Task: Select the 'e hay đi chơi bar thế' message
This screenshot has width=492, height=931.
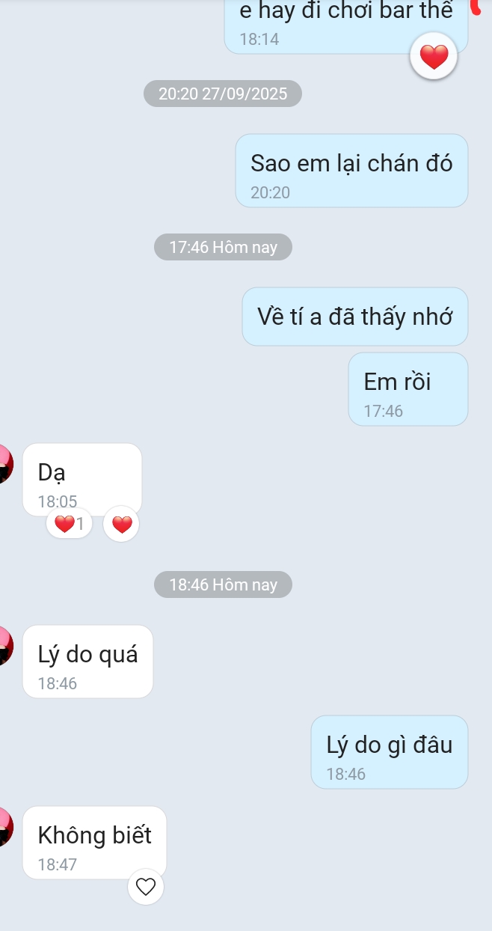Action: pos(346,24)
